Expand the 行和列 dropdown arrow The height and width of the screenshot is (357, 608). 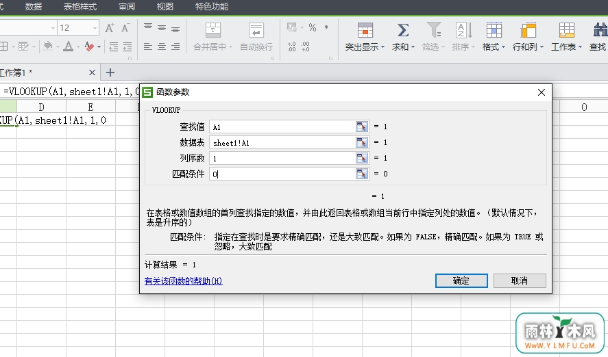pos(542,47)
